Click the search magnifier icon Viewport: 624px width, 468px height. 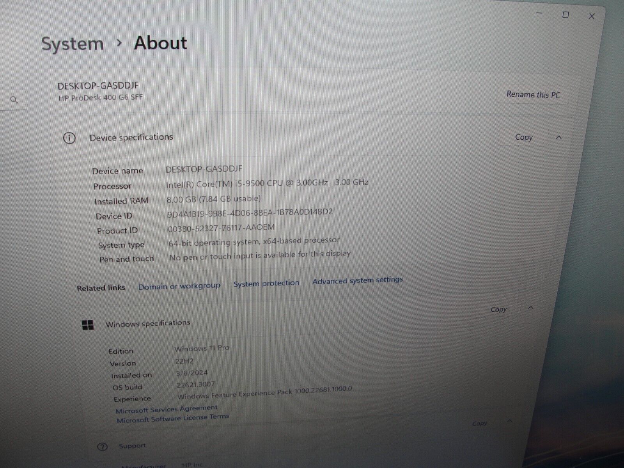pos(14,100)
